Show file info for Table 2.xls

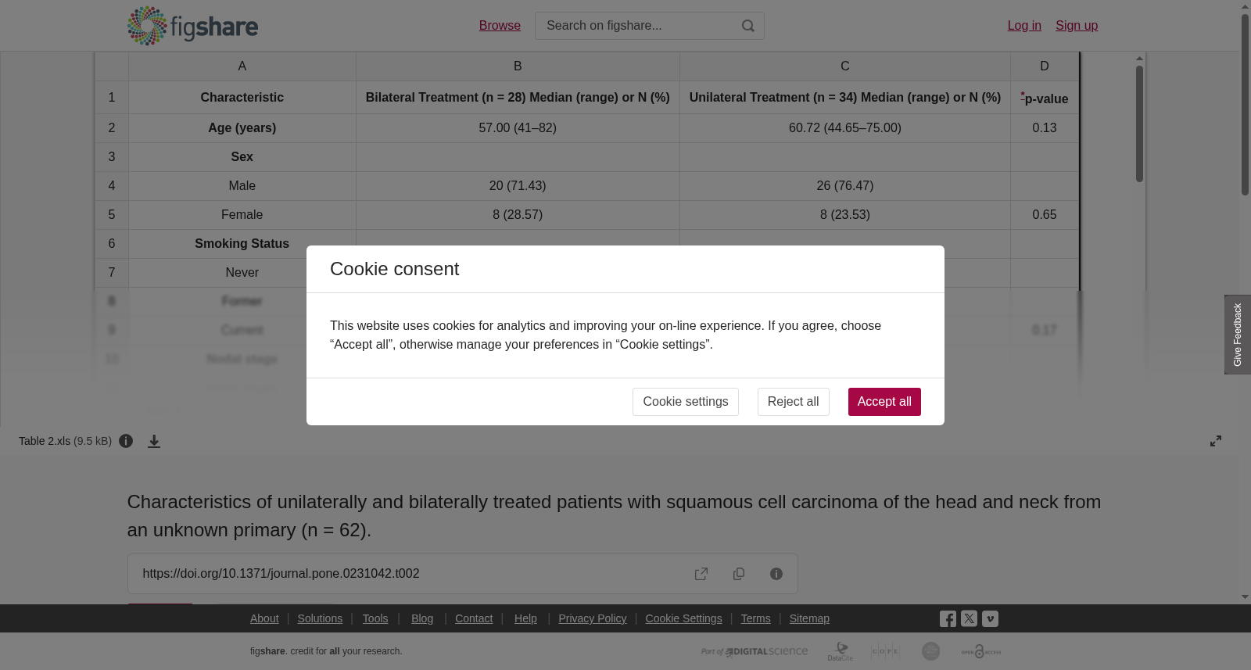(x=126, y=441)
